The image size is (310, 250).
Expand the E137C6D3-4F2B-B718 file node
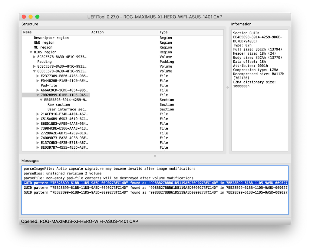pos(38,143)
